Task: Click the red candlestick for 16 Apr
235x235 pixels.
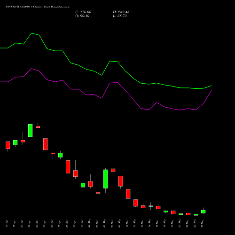Action: 8,145
